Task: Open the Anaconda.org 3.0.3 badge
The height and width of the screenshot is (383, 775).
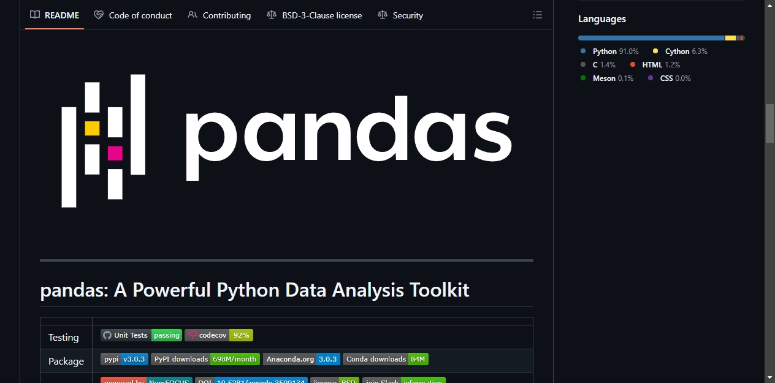Action: click(302, 359)
